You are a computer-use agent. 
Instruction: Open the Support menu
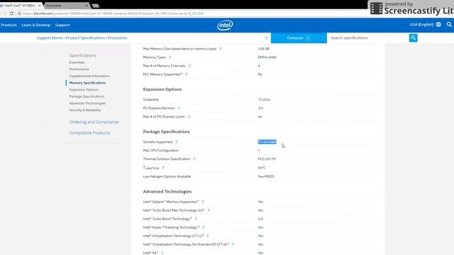click(x=62, y=25)
